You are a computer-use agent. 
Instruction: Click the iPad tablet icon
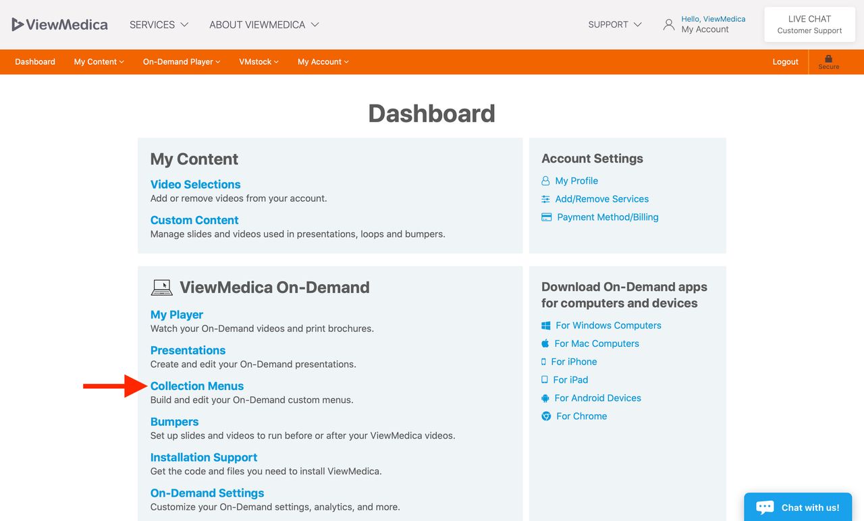pos(545,380)
